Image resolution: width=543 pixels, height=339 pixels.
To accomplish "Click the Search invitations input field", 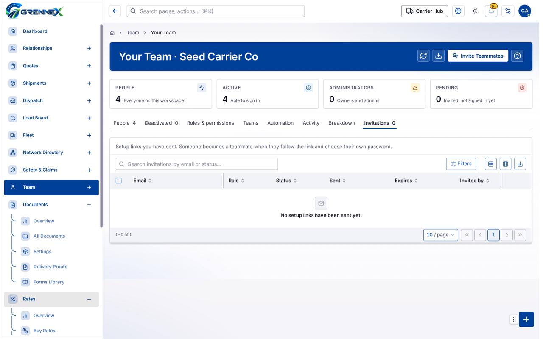I will coord(197,164).
